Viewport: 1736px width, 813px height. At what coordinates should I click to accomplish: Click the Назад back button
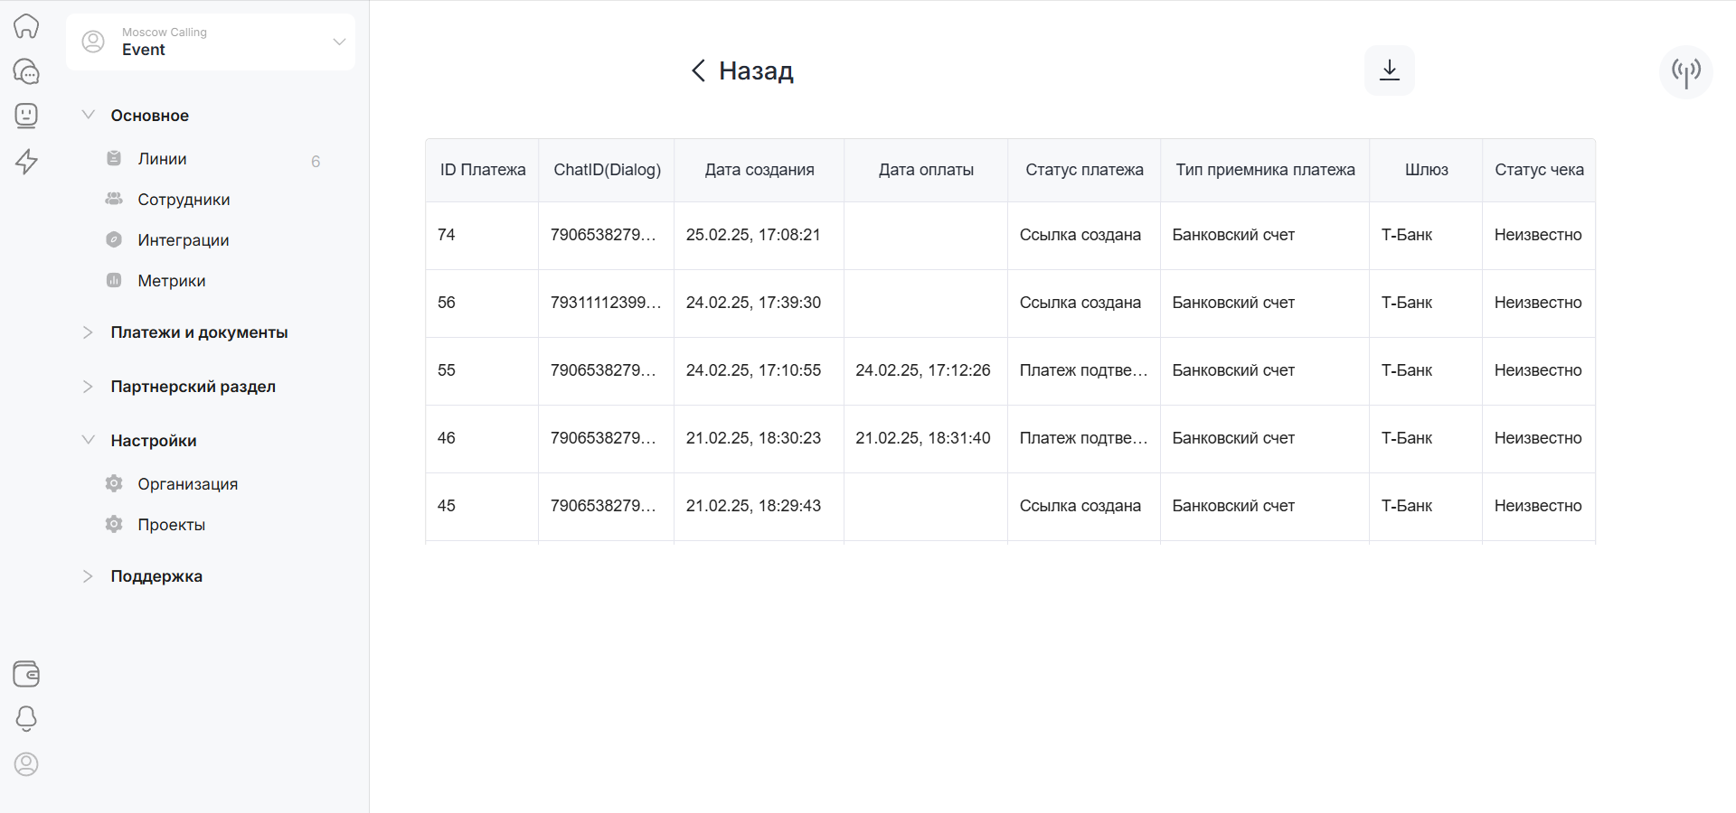[x=742, y=70]
